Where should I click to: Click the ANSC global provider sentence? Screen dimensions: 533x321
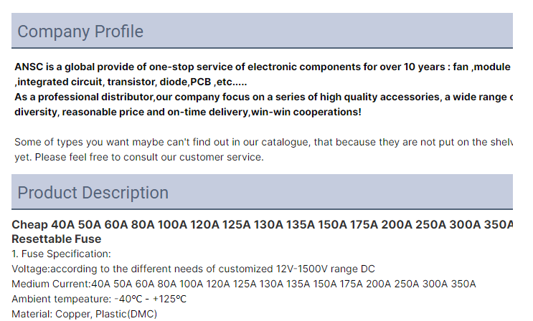[263, 67]
